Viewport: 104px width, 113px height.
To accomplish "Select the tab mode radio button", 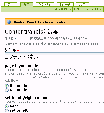I will (7, 90).
